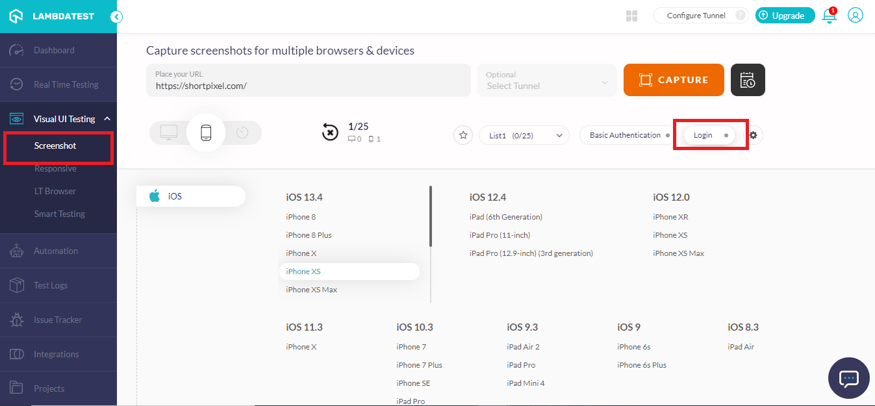Toggle Basic Authentication option
Viewport: 875px width, 406px height.
625,134
